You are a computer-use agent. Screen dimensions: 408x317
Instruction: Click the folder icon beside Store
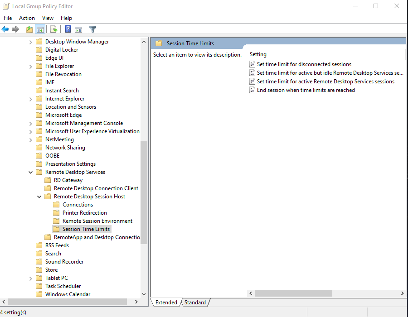[39, 270]
